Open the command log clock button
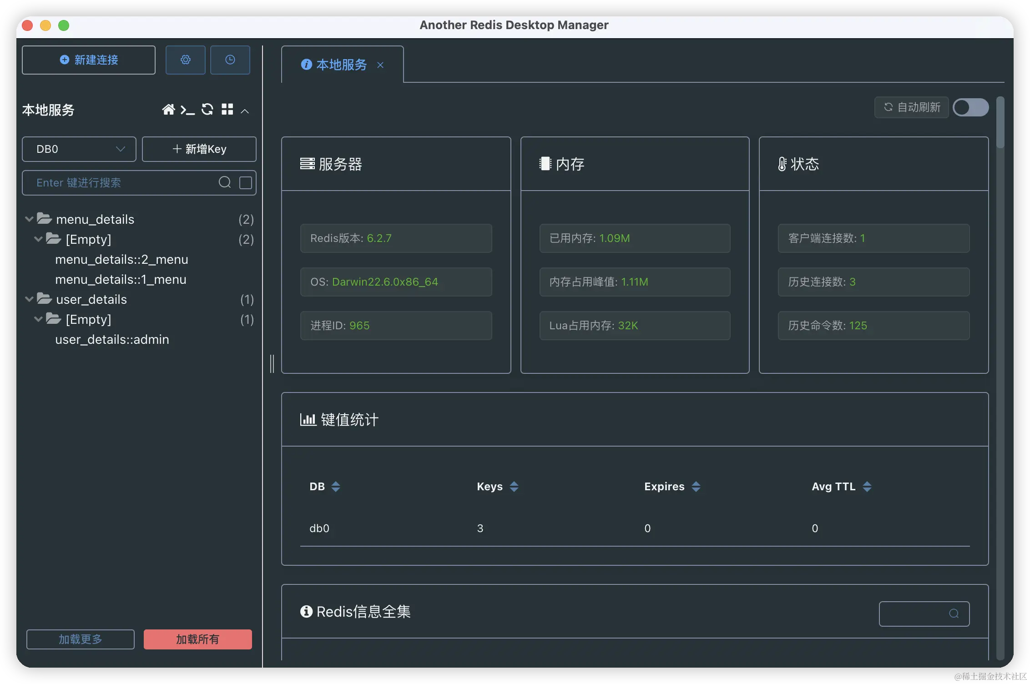 point(230,60)
